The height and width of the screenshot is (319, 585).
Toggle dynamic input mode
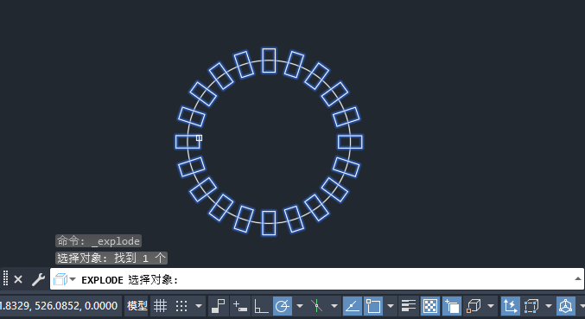click(x=239, y=306)
